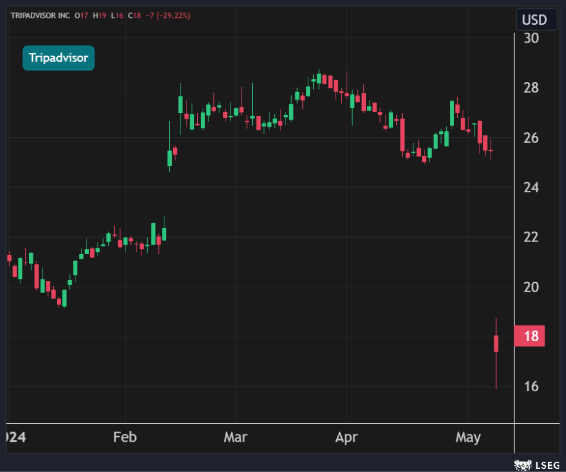Select May on the time axis
The image size is (566, 472).
(x=468, y=437)
